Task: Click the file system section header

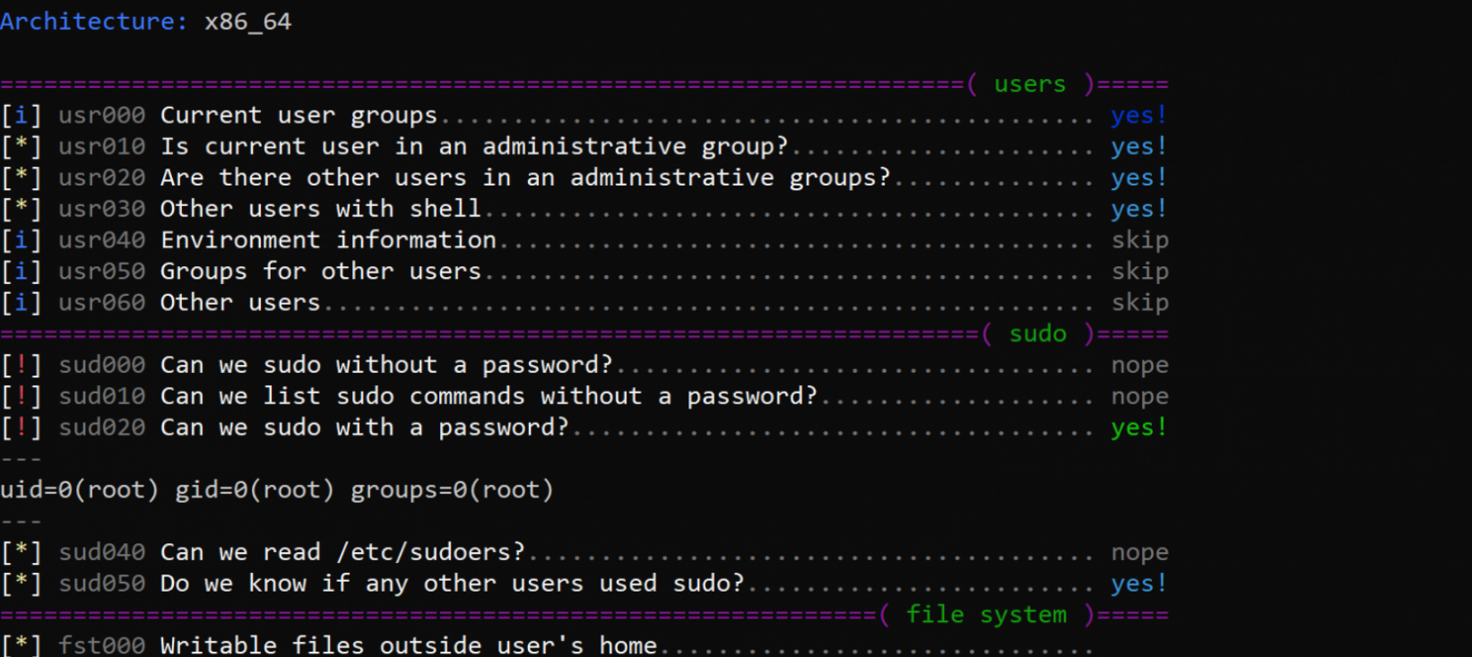Action: pos(986,615)
